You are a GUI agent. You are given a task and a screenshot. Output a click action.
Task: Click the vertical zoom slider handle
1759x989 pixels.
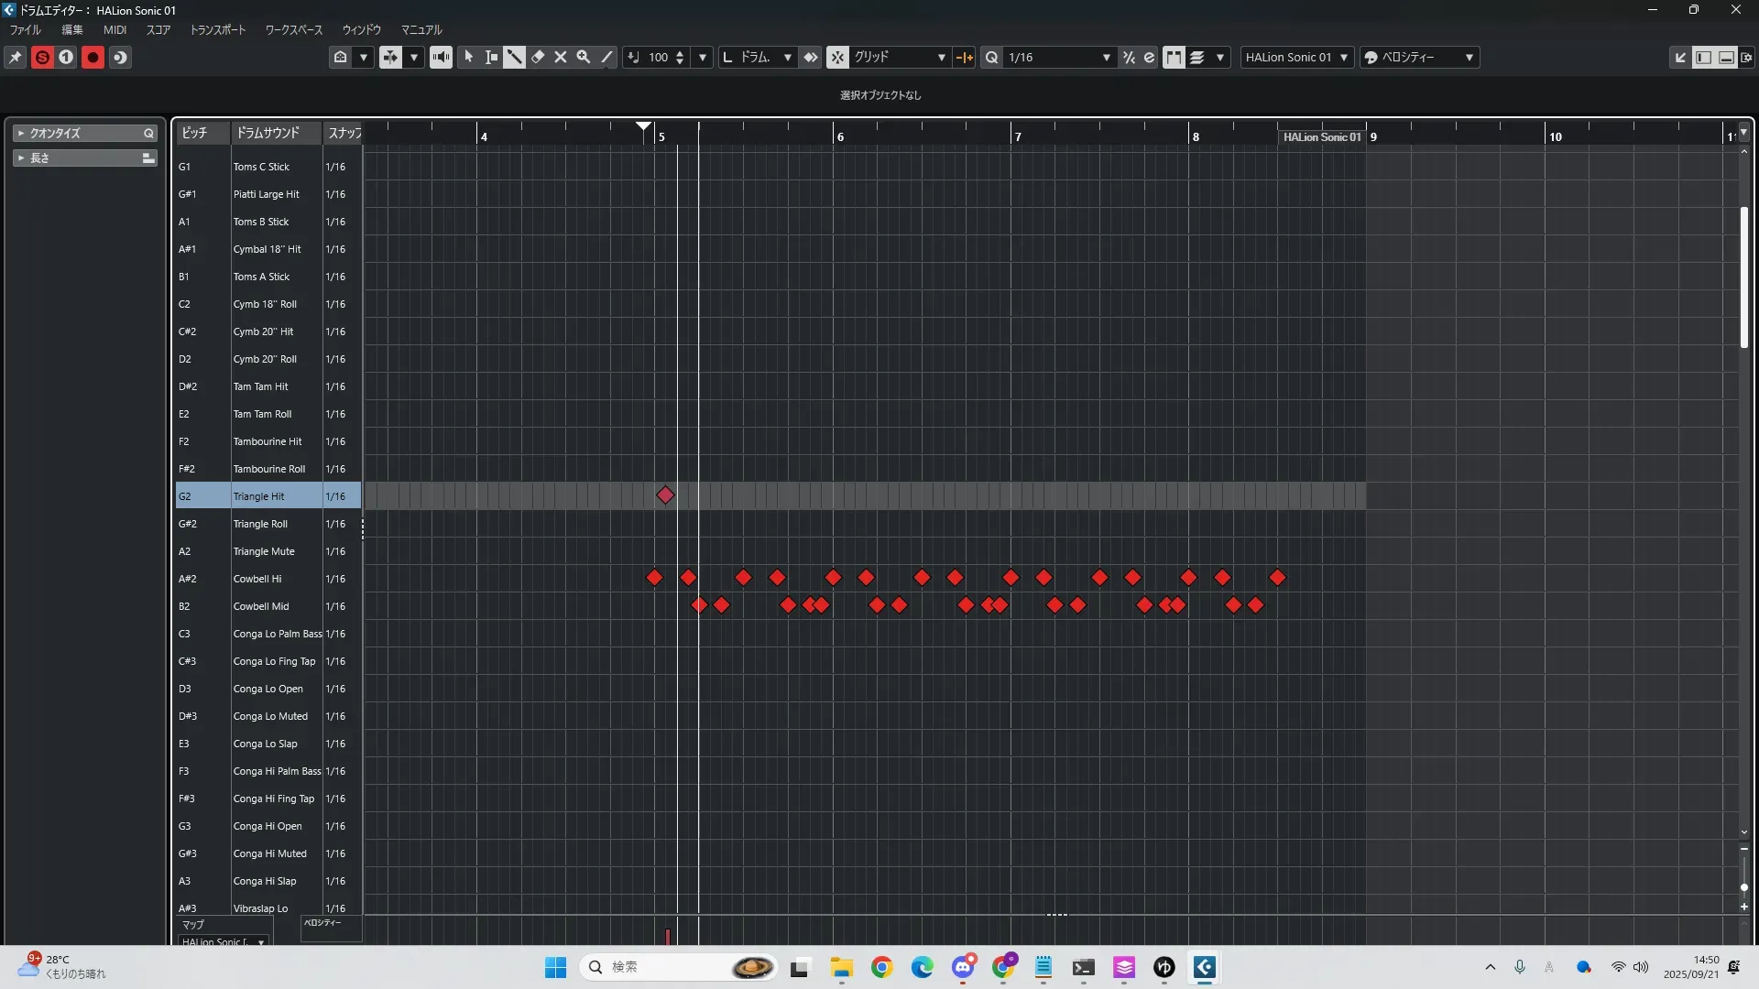(x=1743, y=887)
